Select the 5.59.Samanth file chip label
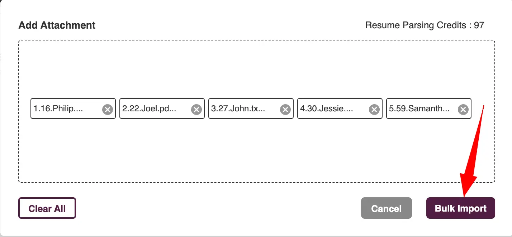 click(x=419, y=108)
